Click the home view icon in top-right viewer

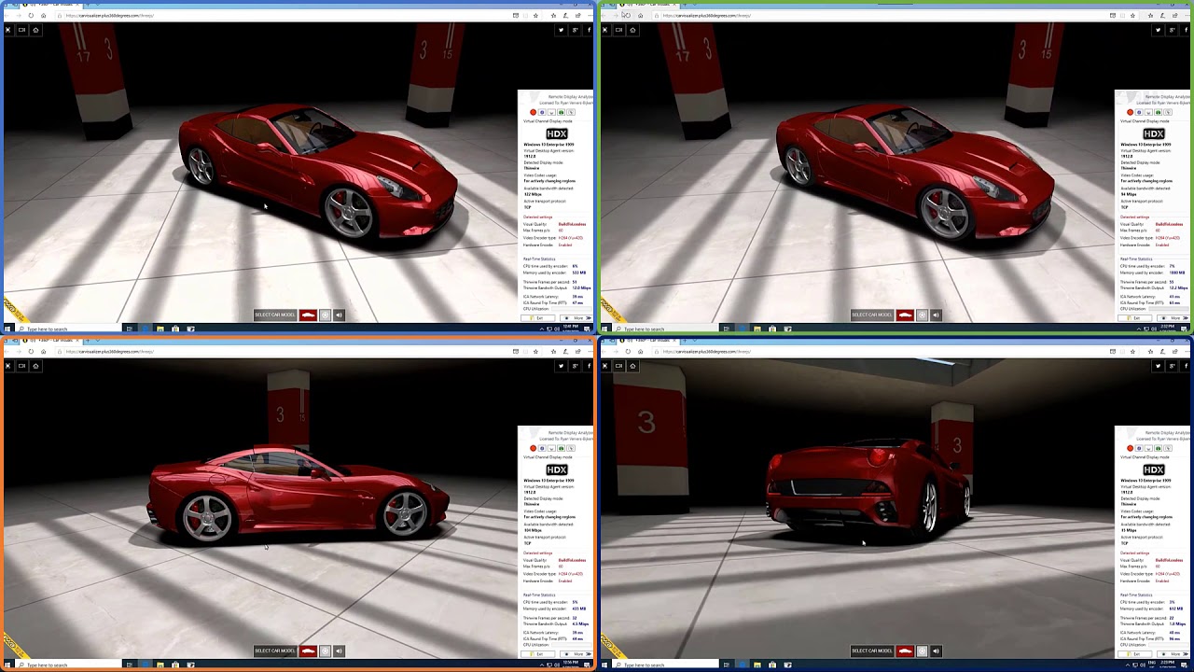pyautogui.click(x=632, y=30)
